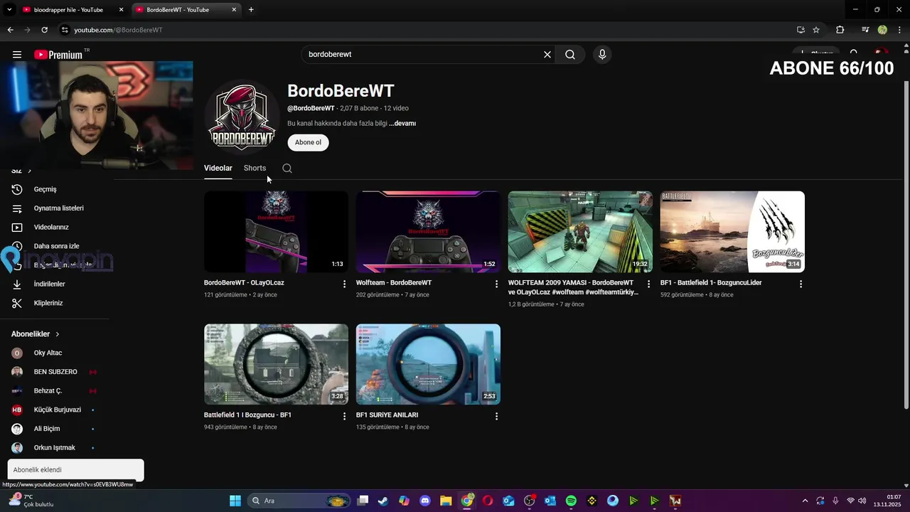This screenshot has height=512, width=910.
Task: Select the Shorts channel tab
Action: point(255,169)
